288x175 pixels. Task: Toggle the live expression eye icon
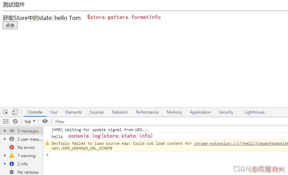[x=45, y=121]
